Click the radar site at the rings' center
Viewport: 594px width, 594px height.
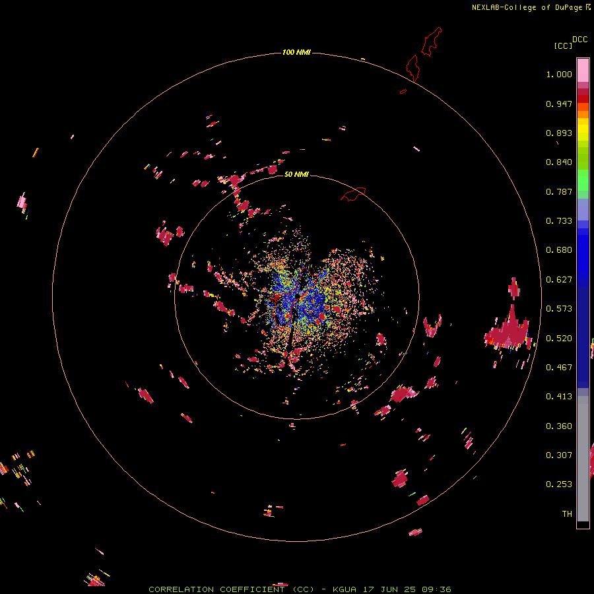pyautogui.click(x=297, y=298)
